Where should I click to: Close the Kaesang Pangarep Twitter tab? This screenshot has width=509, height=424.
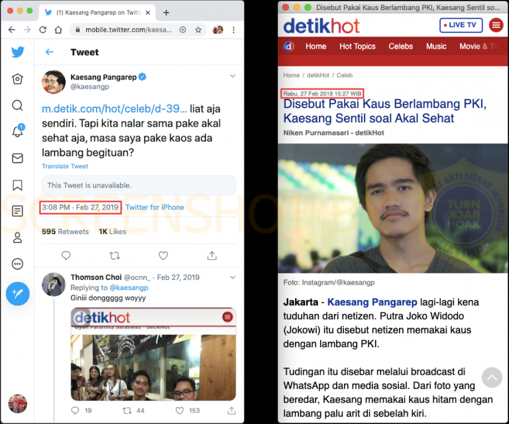[148, 13]
